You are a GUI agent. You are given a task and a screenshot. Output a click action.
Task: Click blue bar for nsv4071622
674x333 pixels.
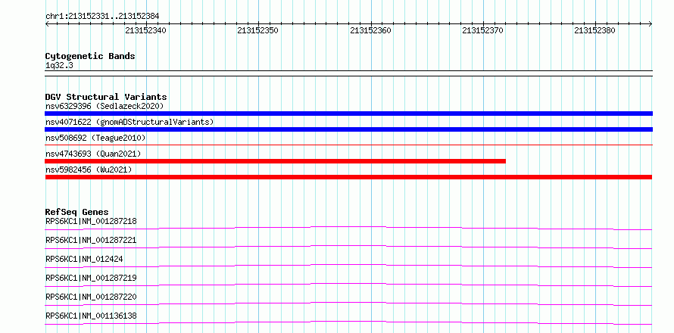pos(348,129)
